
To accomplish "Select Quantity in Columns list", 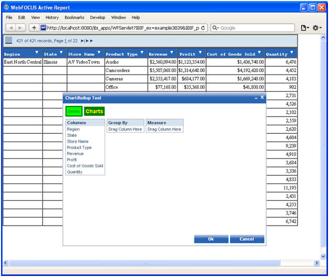I will (75, 172).
